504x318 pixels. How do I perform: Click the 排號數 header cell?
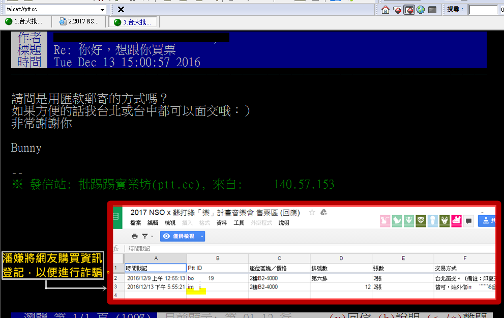coord(341,268)
